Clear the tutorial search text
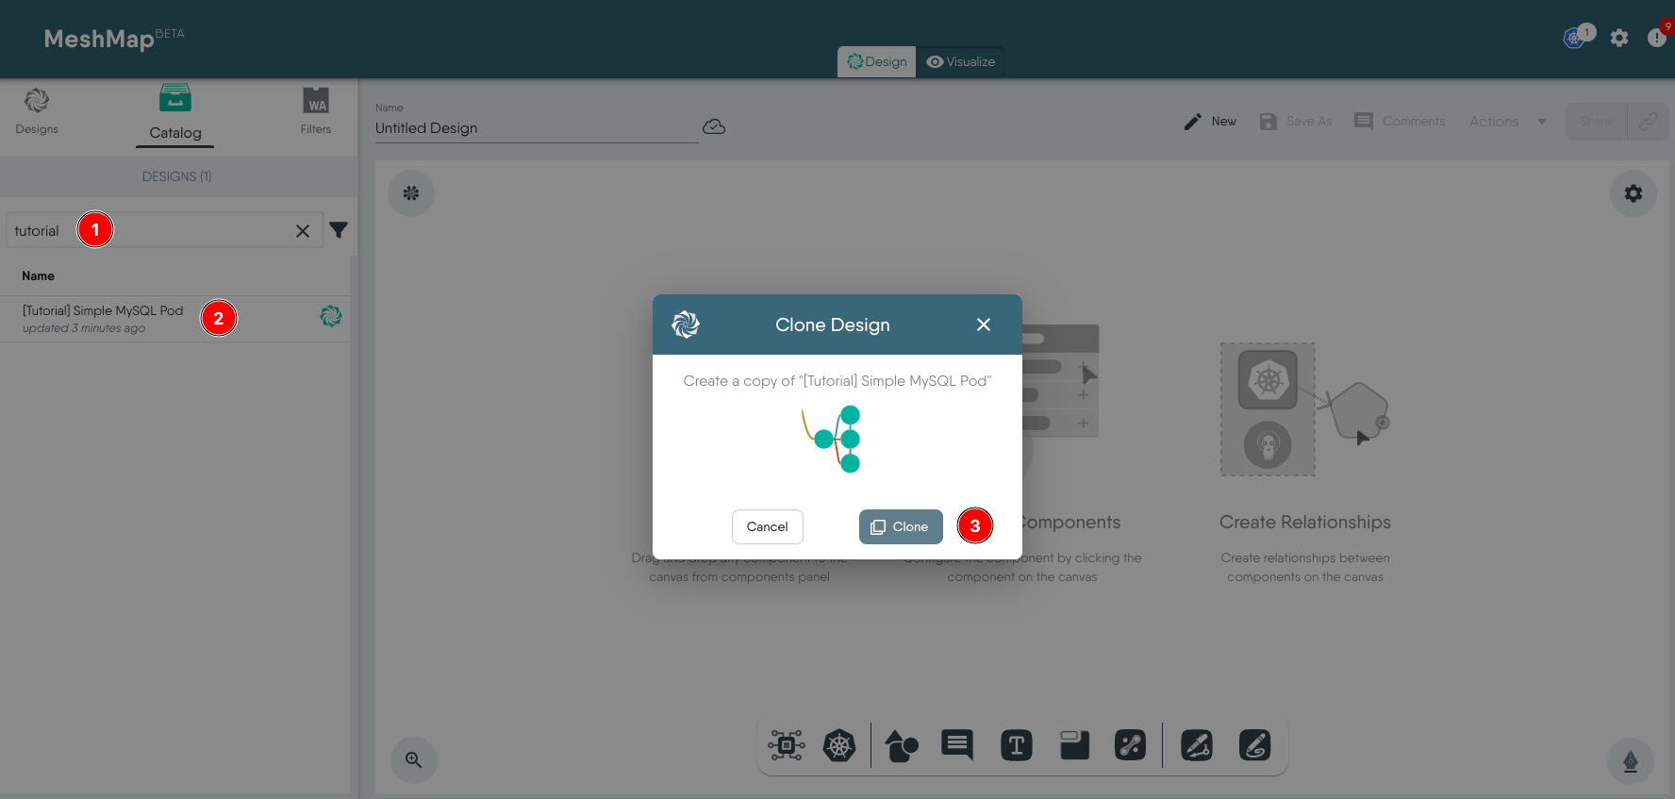Viewport: 1675px width, 799px height. click(303, 231)
